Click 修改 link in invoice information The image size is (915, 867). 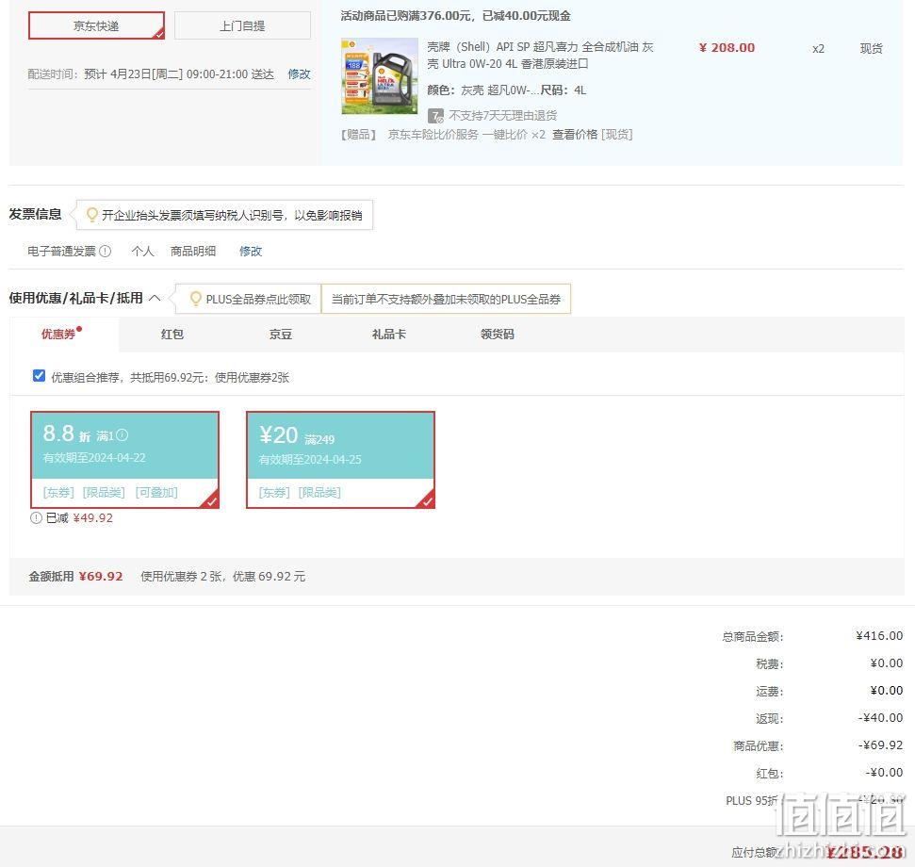251,251
